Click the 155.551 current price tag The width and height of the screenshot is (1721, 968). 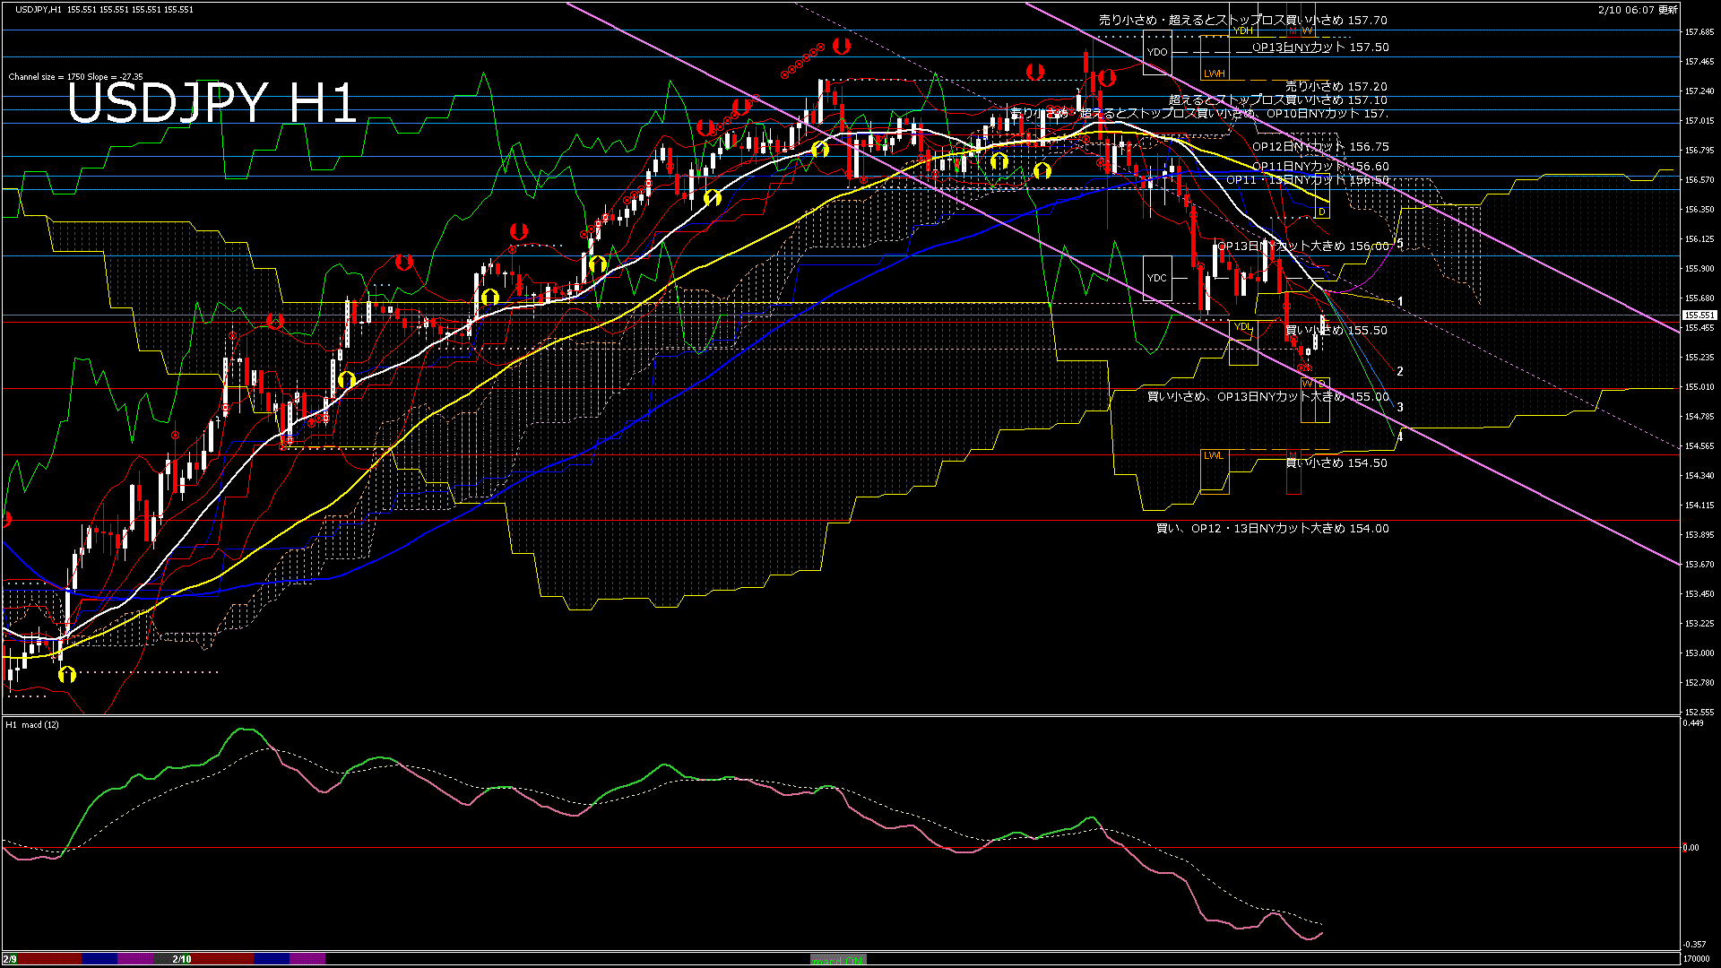pyautogui.click(x=1699, y=315)
